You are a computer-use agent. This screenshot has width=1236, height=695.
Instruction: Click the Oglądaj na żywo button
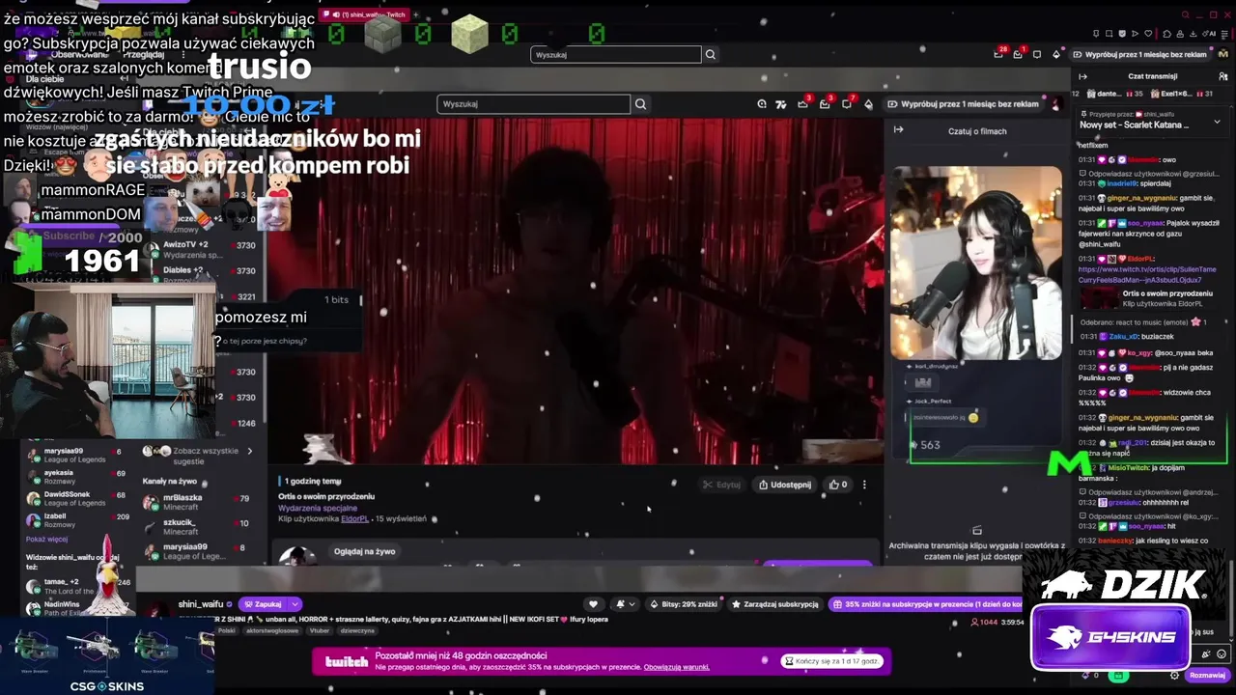[364, 551]
